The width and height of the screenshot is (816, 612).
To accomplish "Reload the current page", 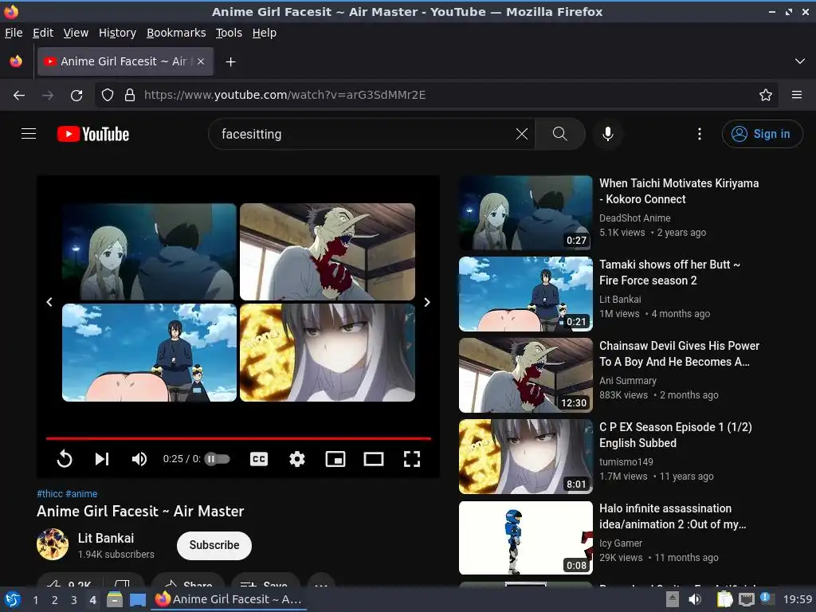I will point(76,96).
